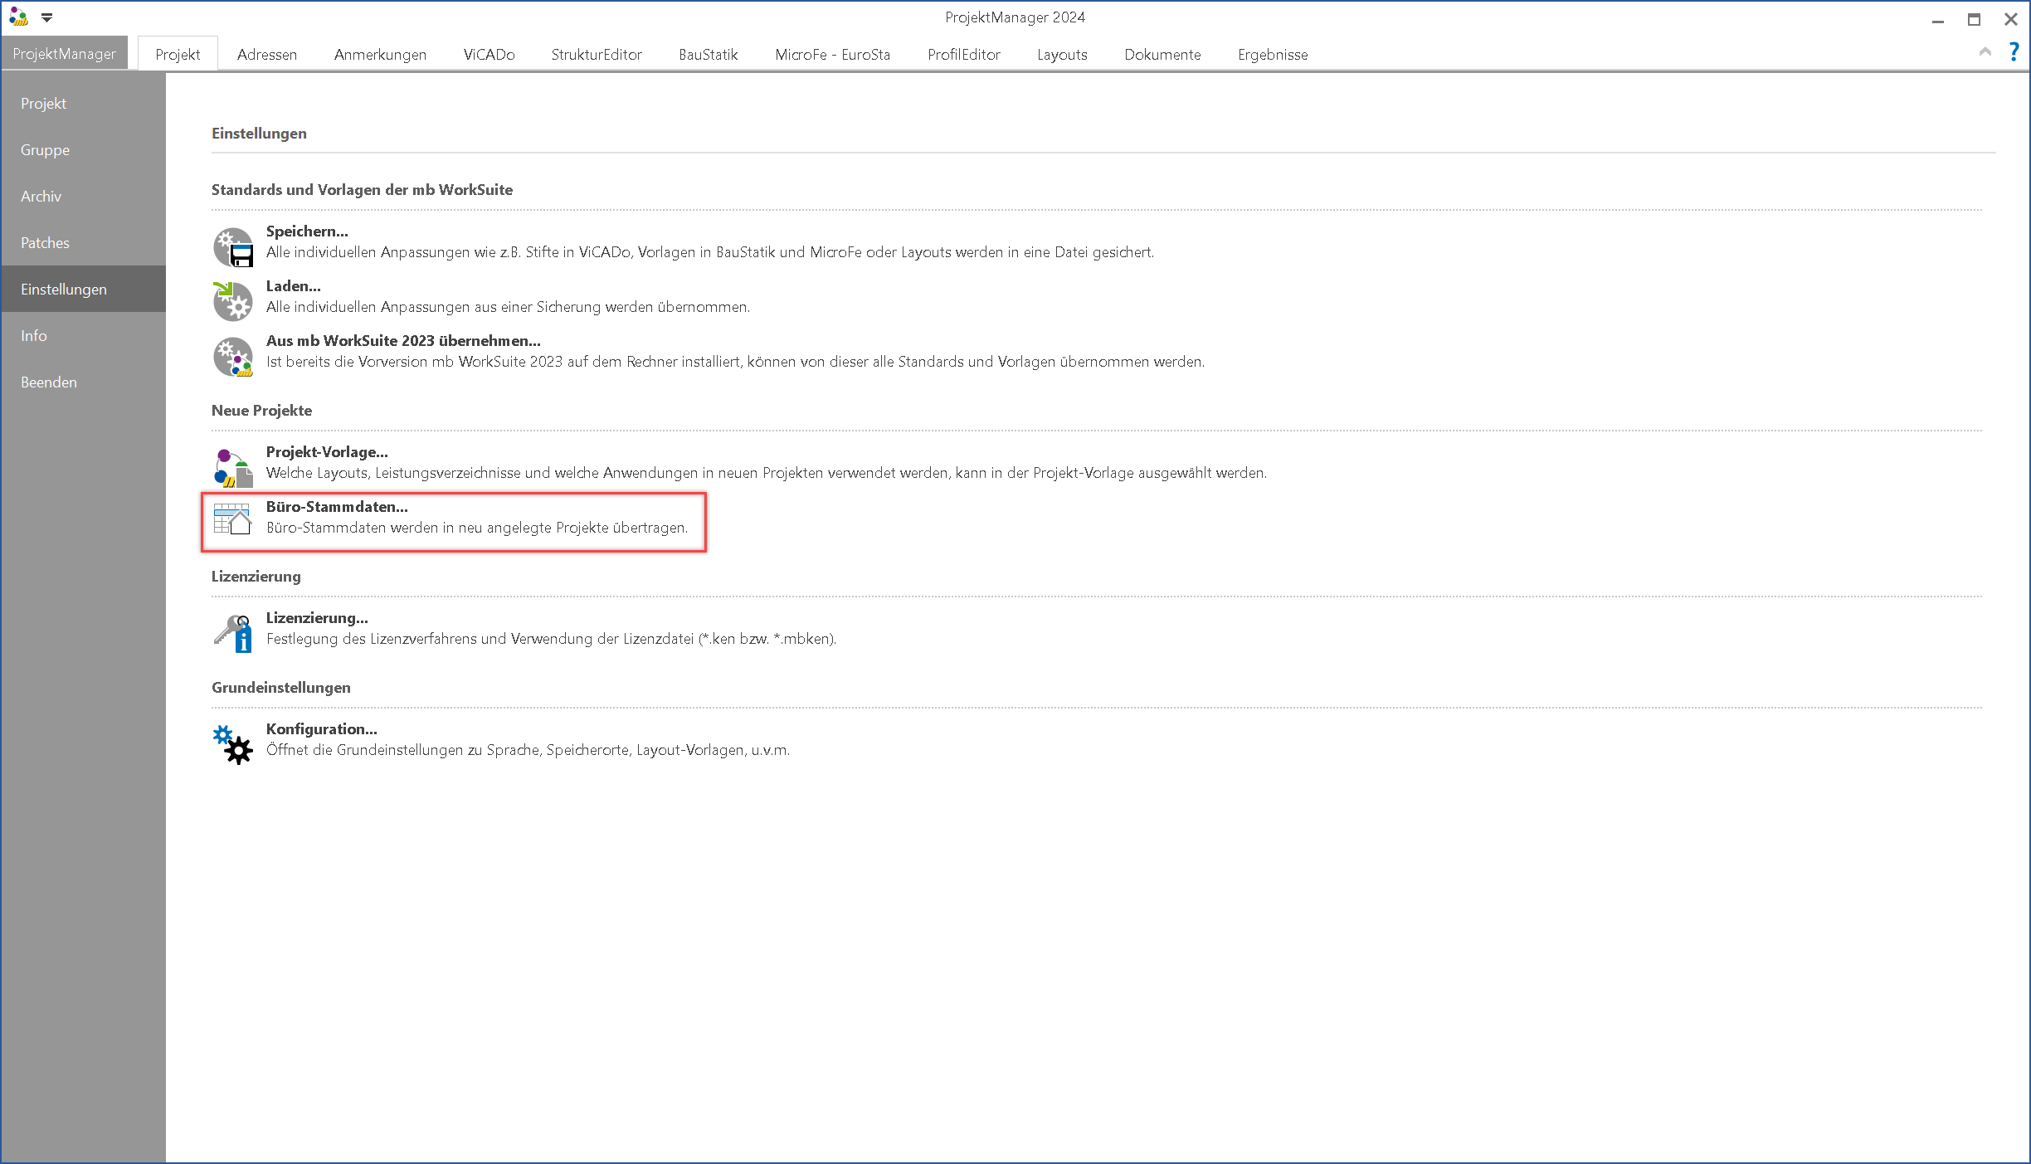This screenshot has height=1164, width=2031.
Task: Open the Layouts tab
Action: pyautogui.click(x=1062, y=54)
